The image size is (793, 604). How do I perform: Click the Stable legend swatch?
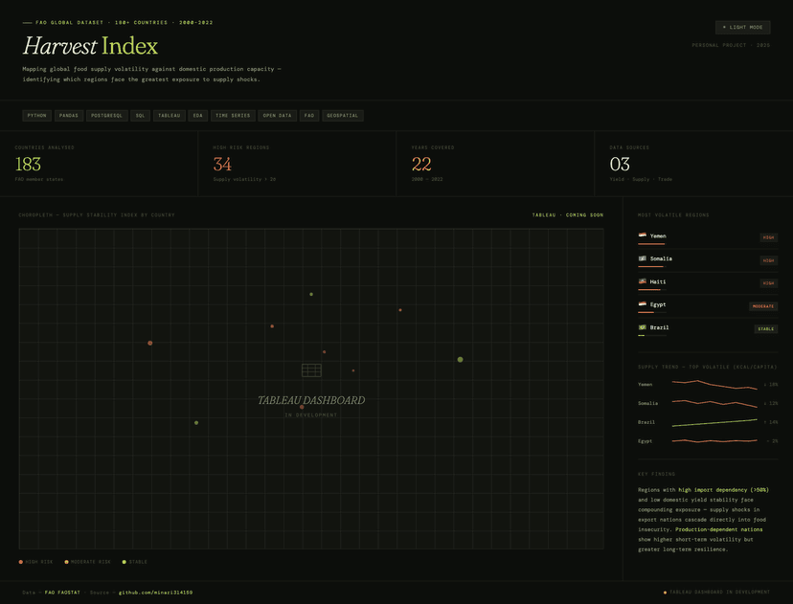pyautogui.click(x=124, y=562)
